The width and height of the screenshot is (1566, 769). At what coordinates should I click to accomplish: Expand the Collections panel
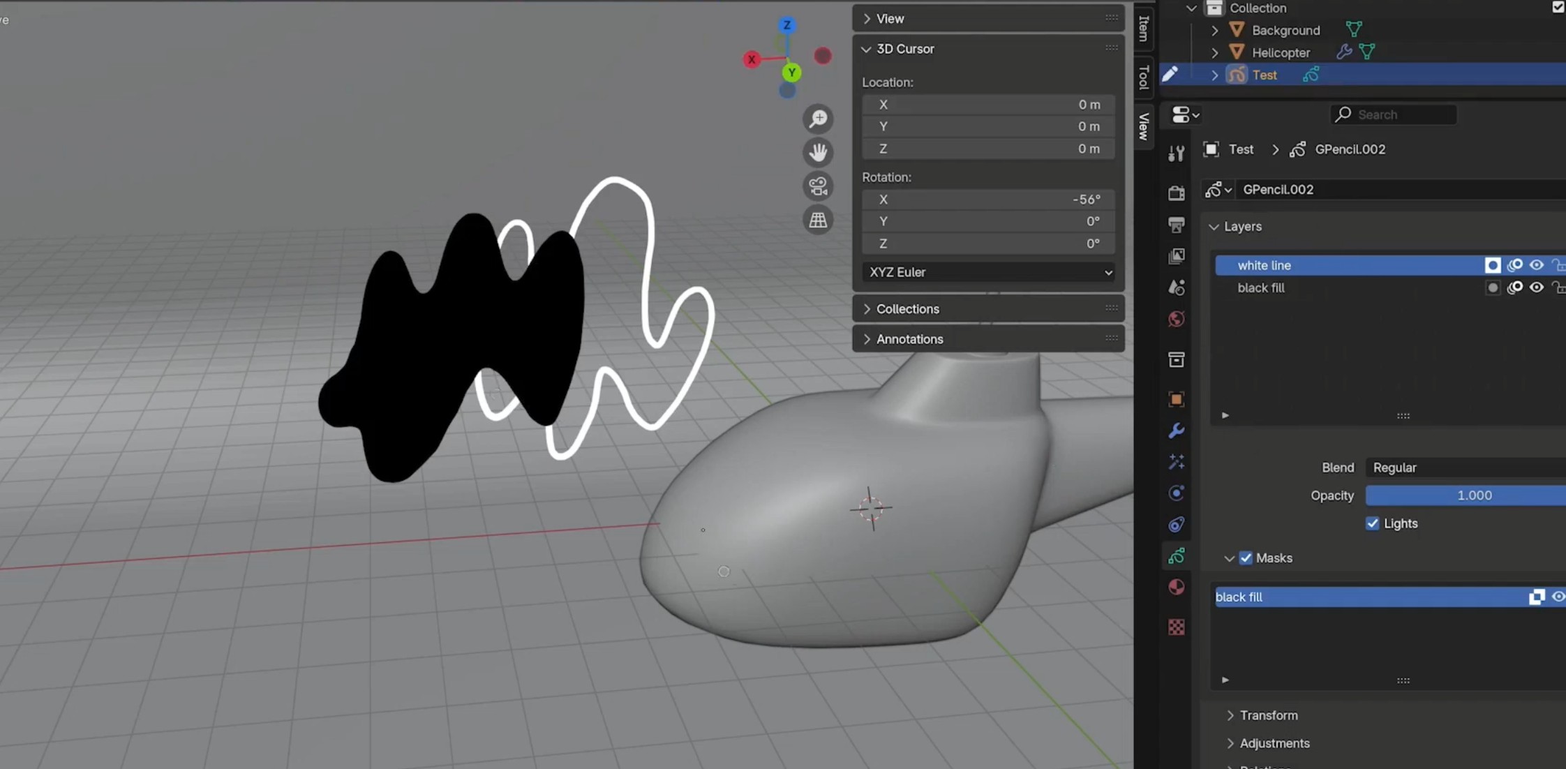907,308
